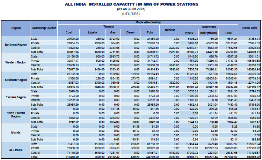This screenshot has height=160, width=262.
Task: Select the Grand Total column header
Action: coord(249,28)
